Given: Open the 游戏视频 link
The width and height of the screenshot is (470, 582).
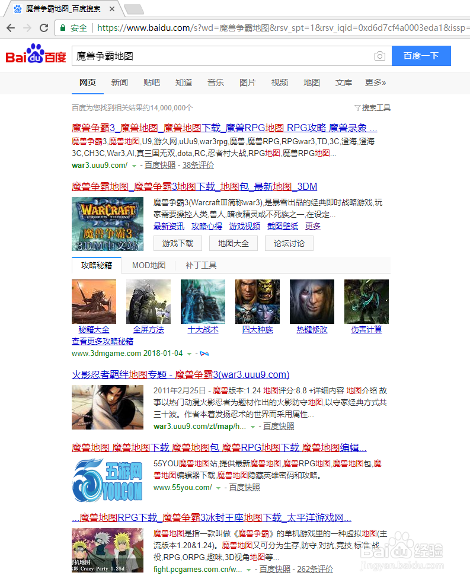Looking at the screenshot, I should click(x=245, y=226).
